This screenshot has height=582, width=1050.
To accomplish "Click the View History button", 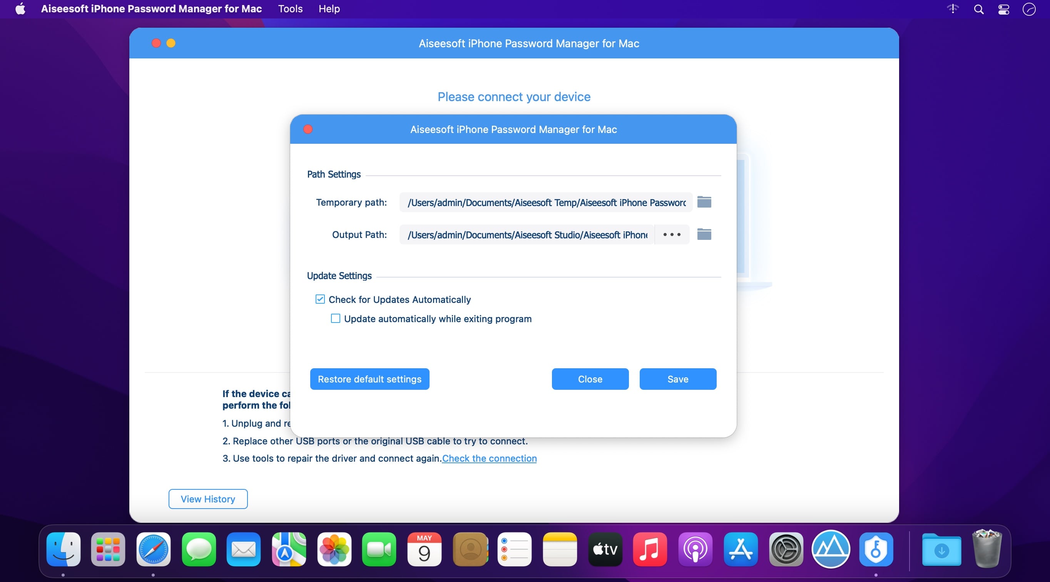I will (208, 499).
